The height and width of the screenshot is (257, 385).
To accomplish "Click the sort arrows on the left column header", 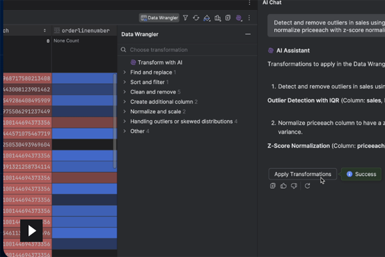I will point(44,30).
